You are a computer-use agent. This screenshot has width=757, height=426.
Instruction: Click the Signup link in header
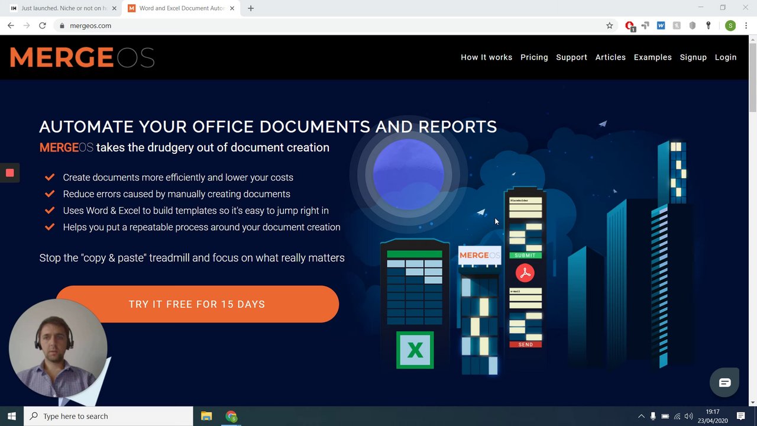point(693,57)
